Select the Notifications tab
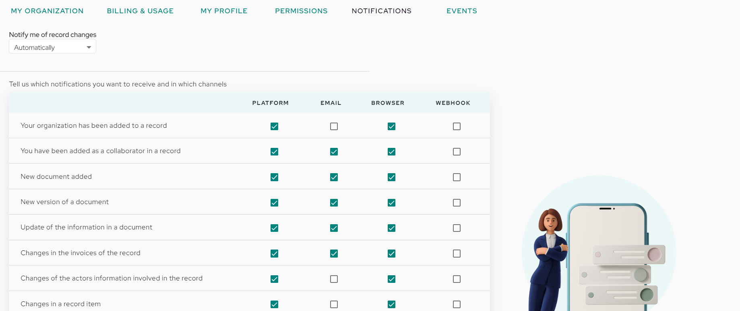The width and height of the screenshot is (740, 311). pyautogui.click(x=382, y=11)
